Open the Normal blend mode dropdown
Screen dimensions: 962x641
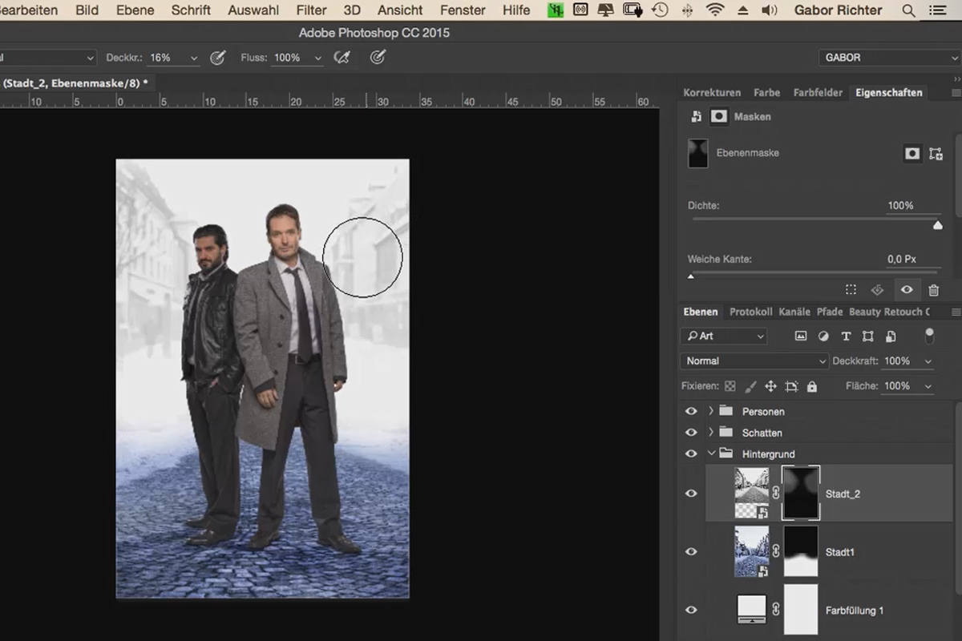pos(754,361)
